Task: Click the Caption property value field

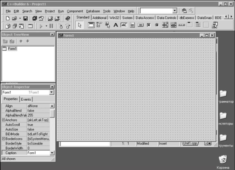Action: (38, 153)
